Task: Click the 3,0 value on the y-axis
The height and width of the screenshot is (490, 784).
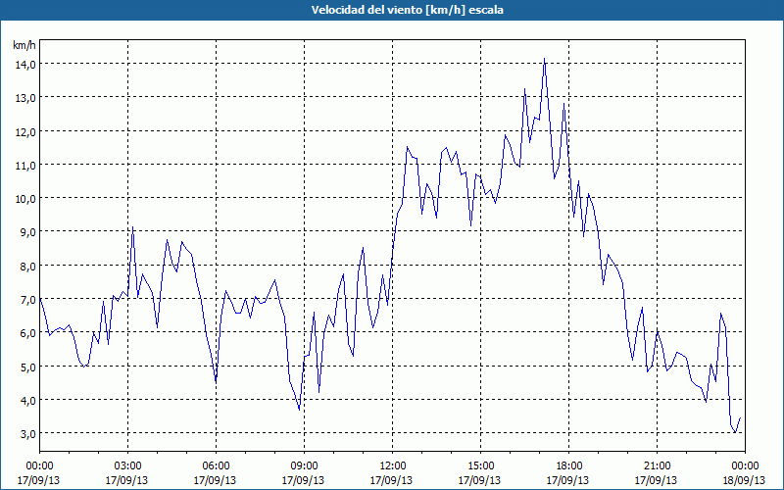Action: pos(26,433)
